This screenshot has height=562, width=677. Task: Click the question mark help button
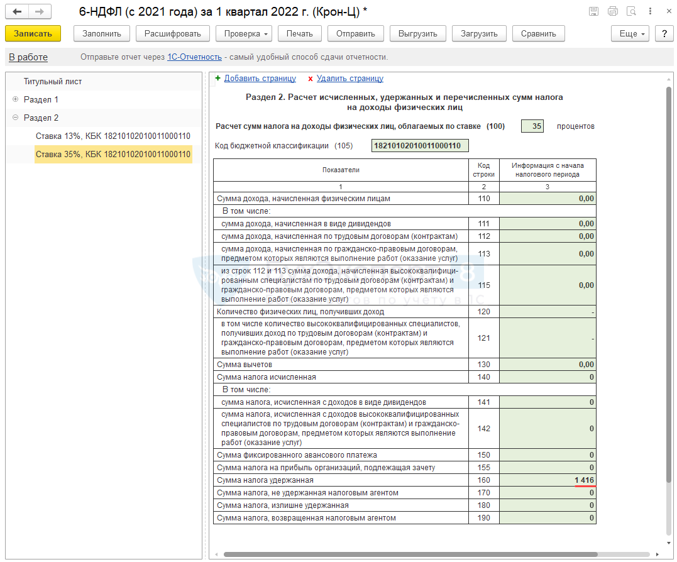(x=664, y=34)
